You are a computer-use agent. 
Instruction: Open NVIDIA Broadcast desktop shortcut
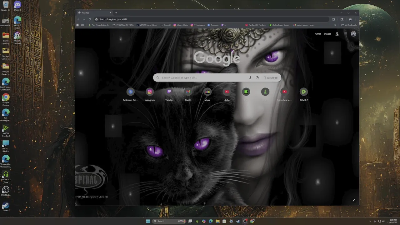pyautogui.click(x=6, y=131)
